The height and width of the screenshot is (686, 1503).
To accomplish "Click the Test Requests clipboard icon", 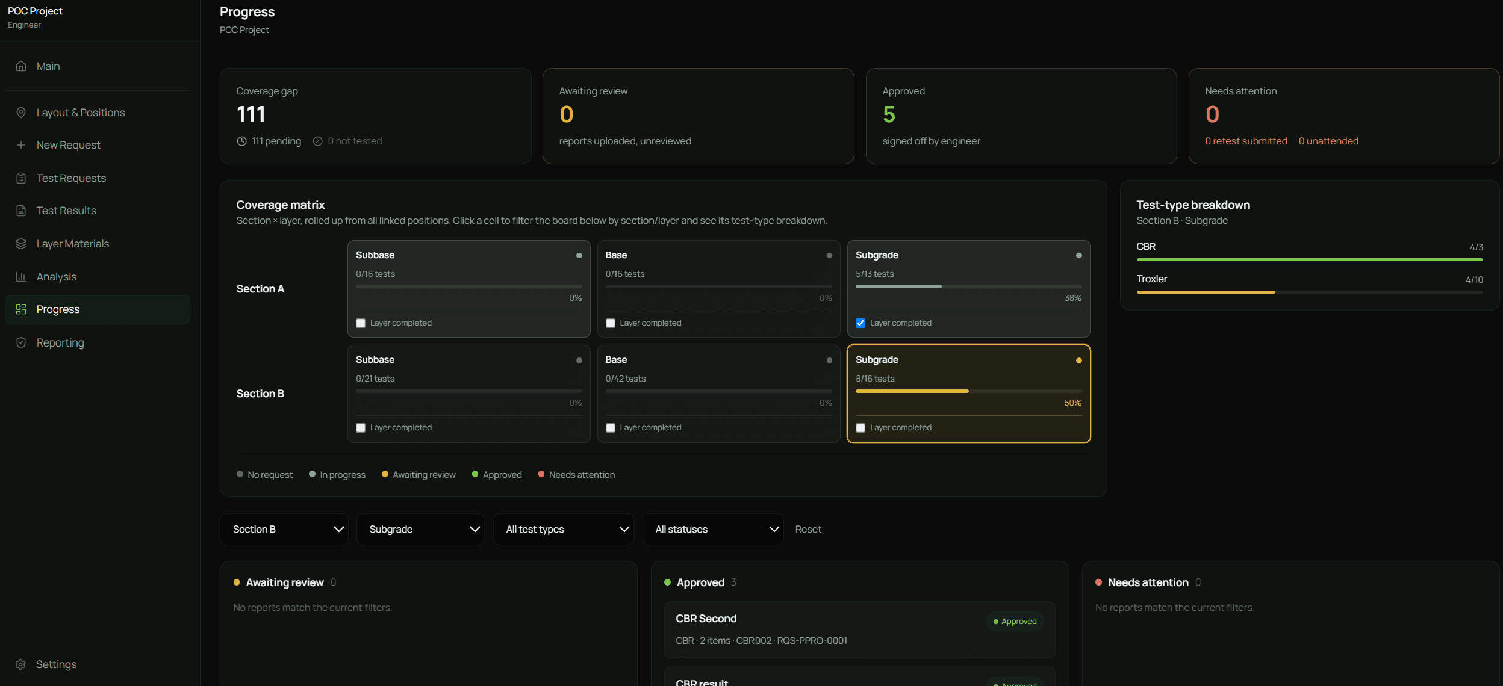I will click(x=21, y=178).
